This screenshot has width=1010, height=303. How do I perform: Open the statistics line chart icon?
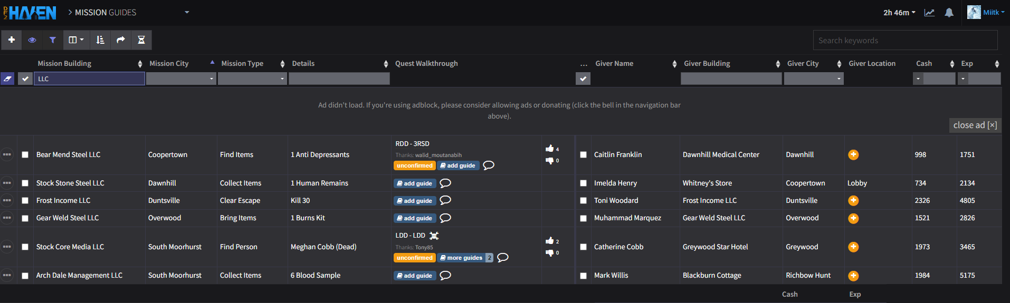click(929, 13)
